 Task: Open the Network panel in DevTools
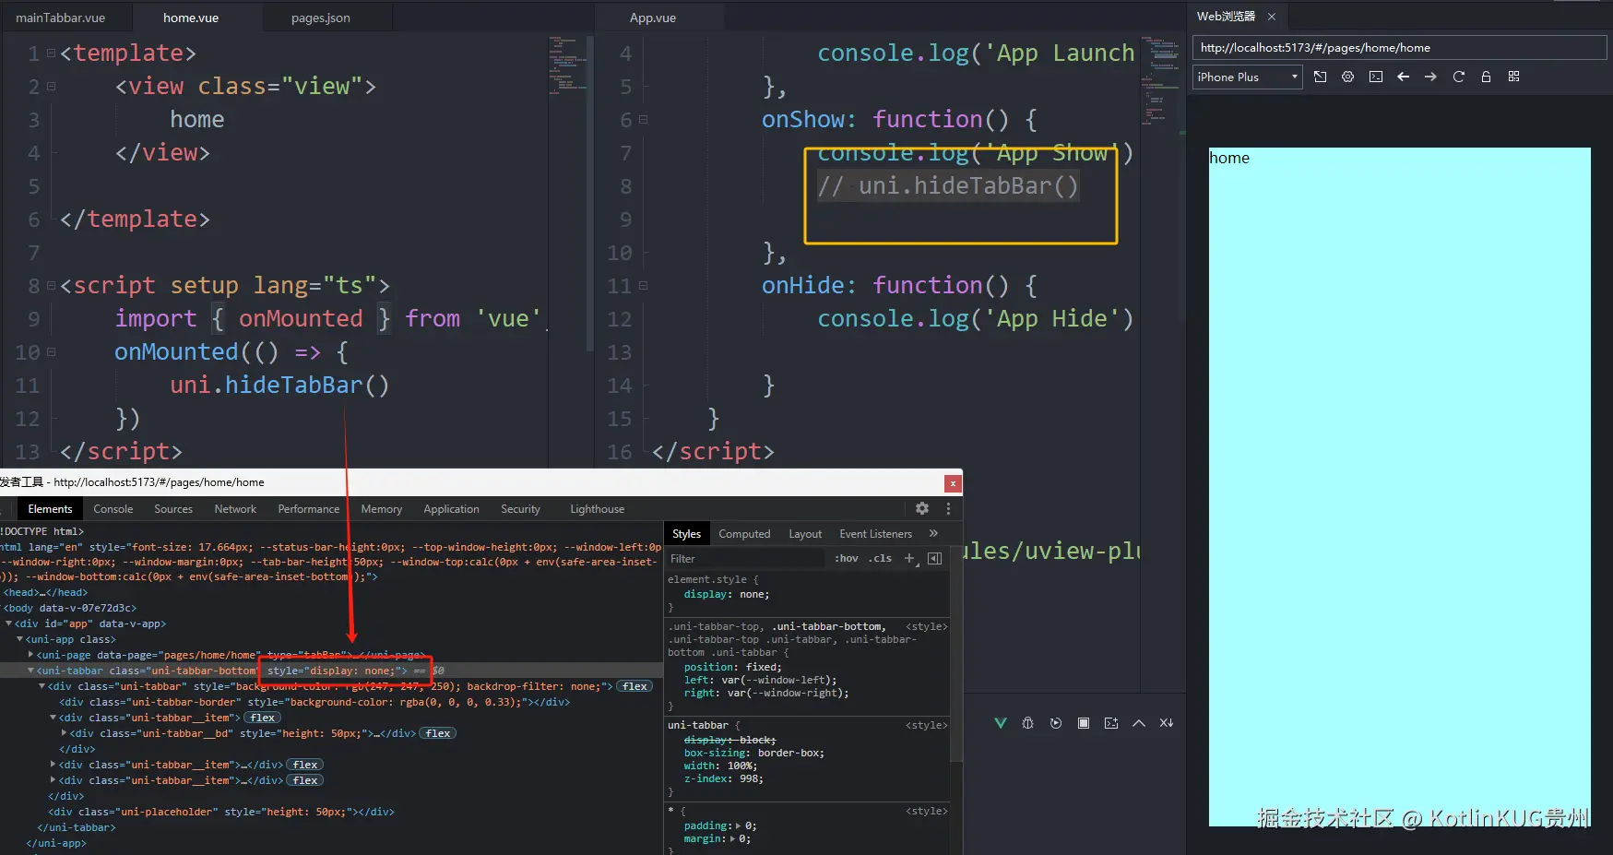[x=235, y=509]
